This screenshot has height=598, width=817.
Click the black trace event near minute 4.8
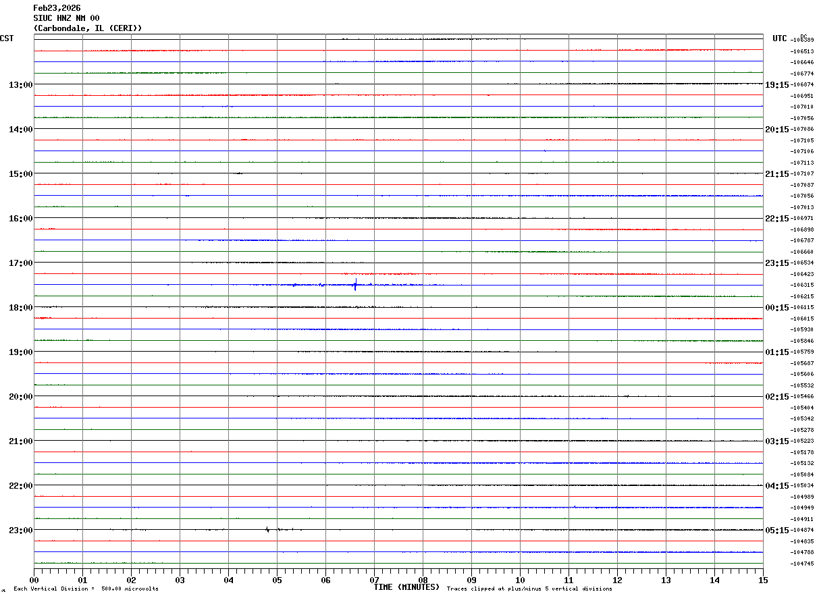coord(268,530)
